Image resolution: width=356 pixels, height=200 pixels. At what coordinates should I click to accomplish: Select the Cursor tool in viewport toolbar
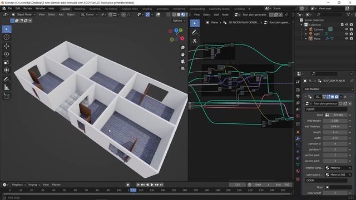[x=6, y=37]
